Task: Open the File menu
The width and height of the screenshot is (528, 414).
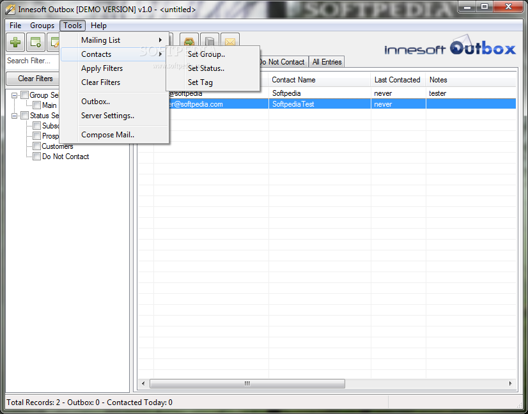Action: 15,26
